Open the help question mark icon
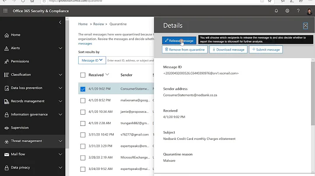 298,11
